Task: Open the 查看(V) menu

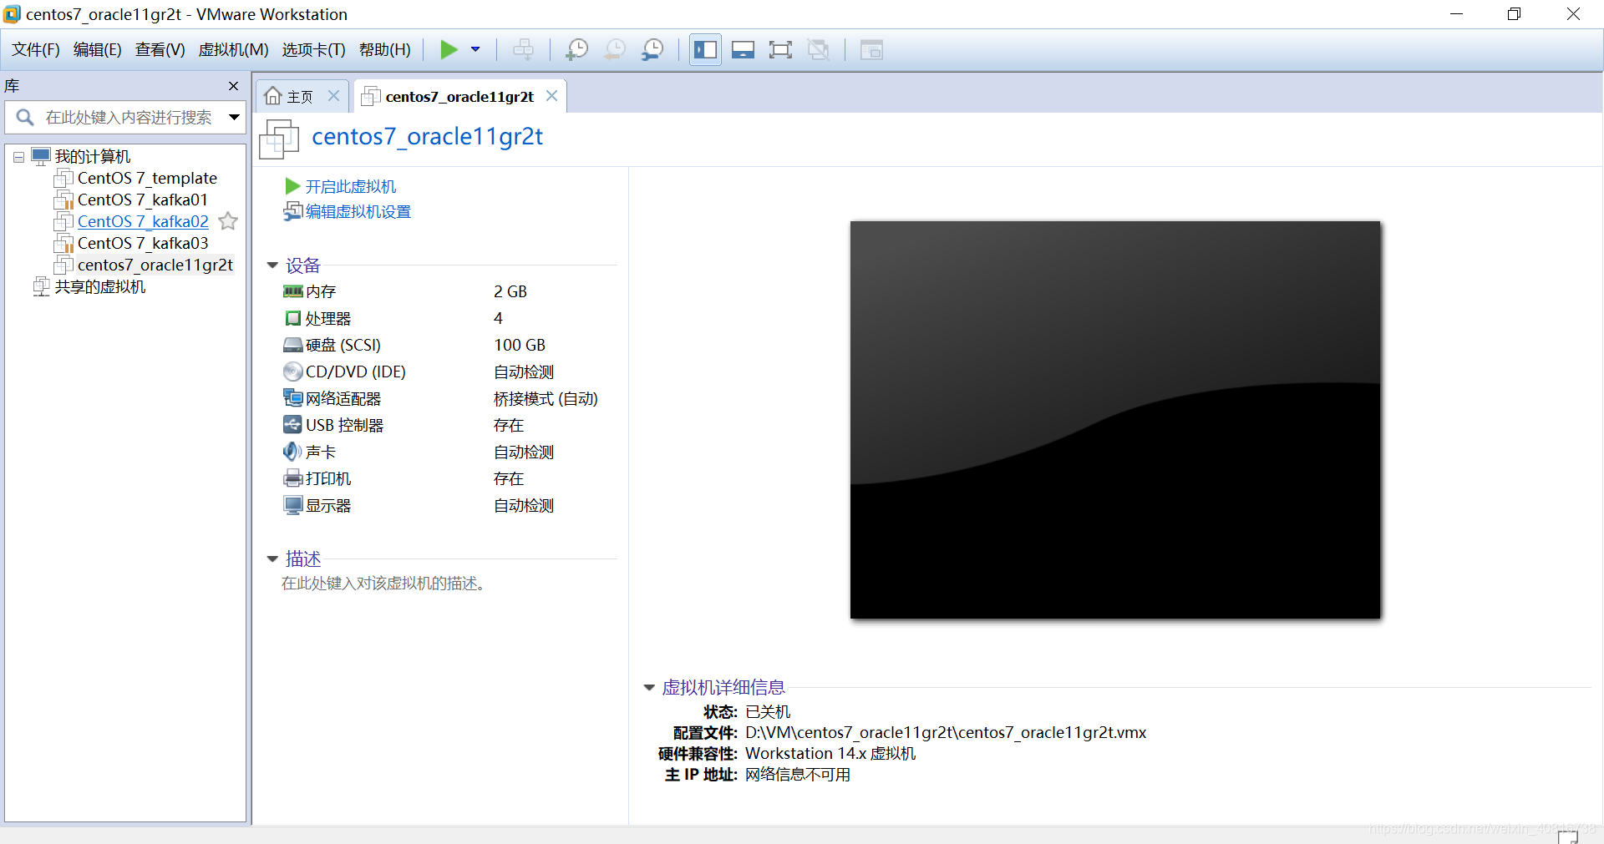Action: (160, 50)
